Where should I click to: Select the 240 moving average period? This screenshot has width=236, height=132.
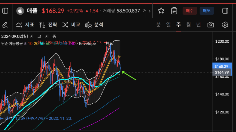[72, 44]
